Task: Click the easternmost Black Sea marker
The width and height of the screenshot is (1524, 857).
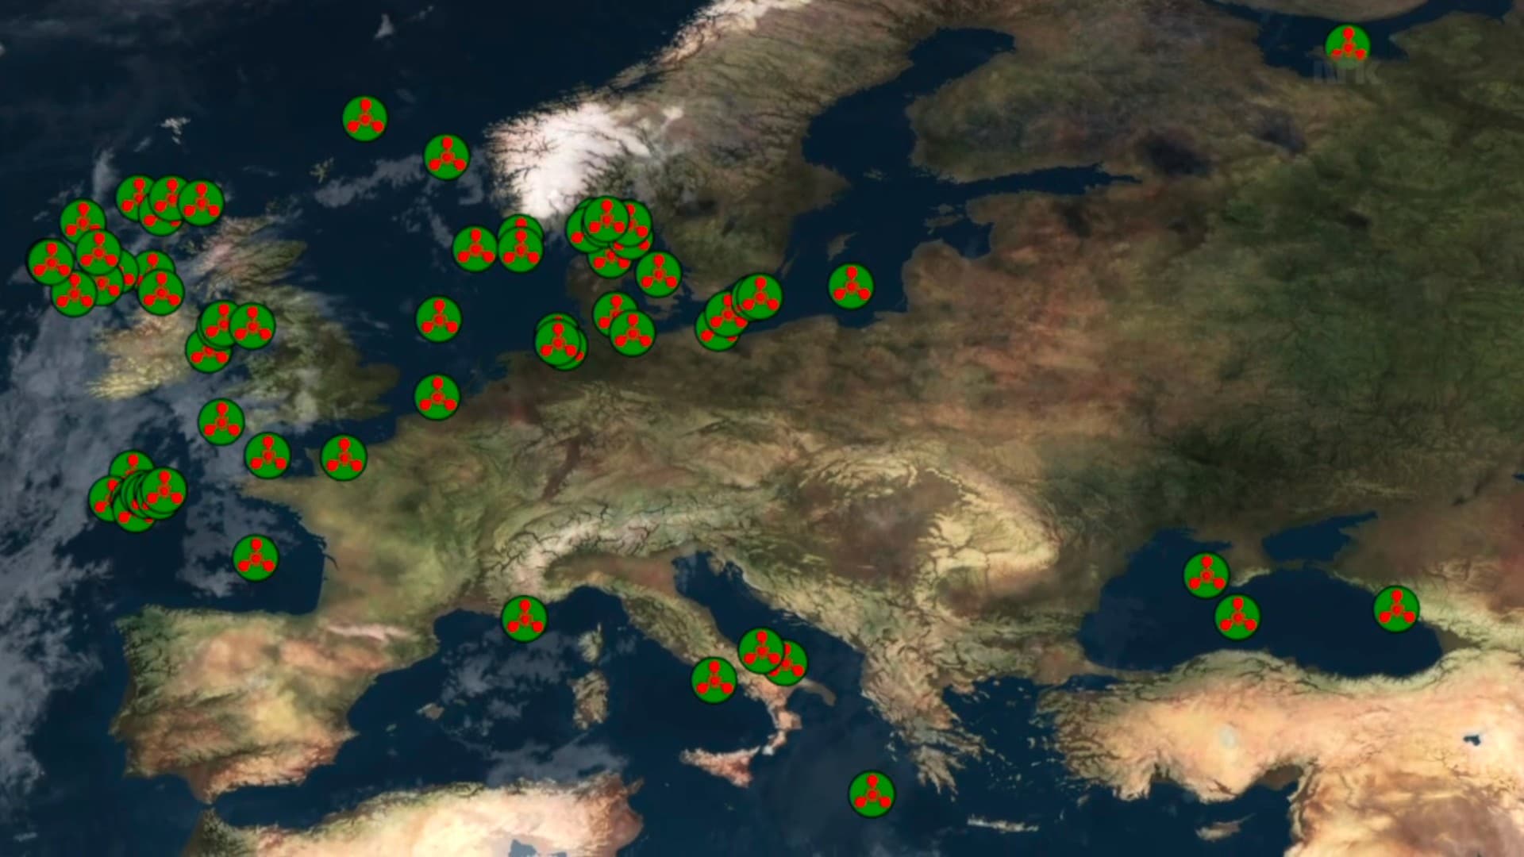Action: 1396,609
